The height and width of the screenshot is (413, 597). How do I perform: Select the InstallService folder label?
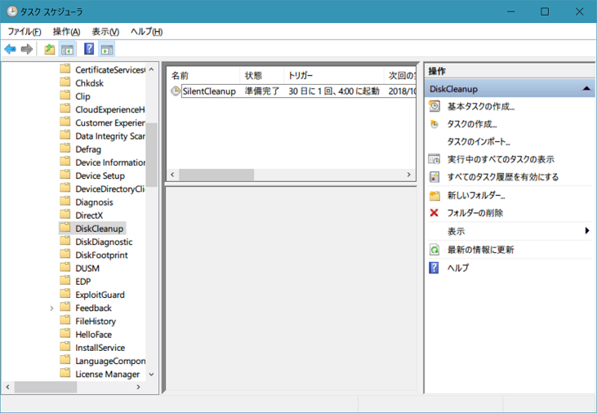click(100, 348)
